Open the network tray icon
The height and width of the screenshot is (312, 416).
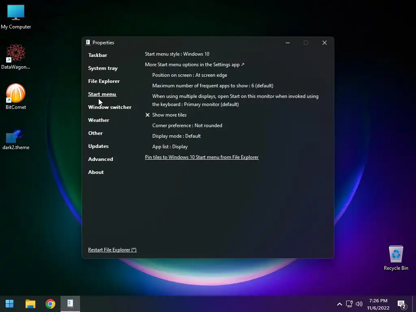[349, 304]
